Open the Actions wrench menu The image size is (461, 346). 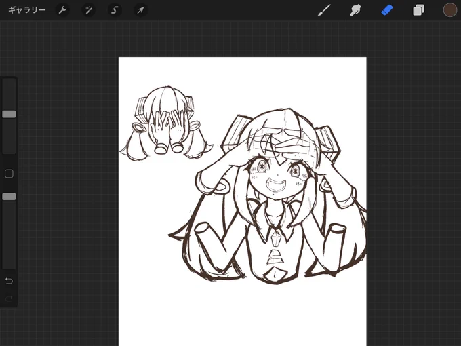(x=62, y=10)
